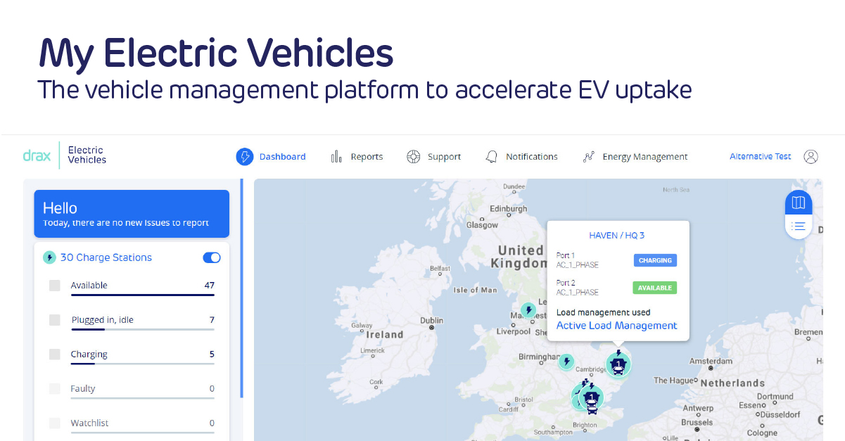
Task: Click the Notifications bell icon
Action: tap(492, 157)
